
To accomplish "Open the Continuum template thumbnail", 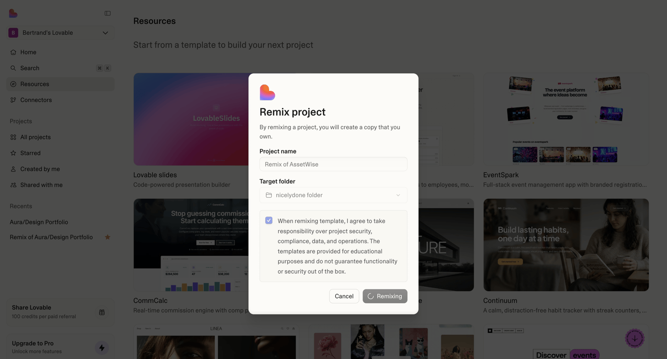I will click(566, 245).
